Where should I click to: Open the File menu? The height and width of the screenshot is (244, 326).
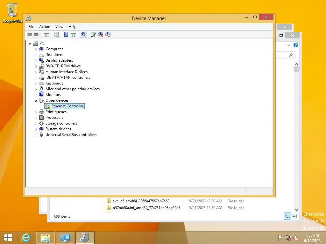point(31,27)
